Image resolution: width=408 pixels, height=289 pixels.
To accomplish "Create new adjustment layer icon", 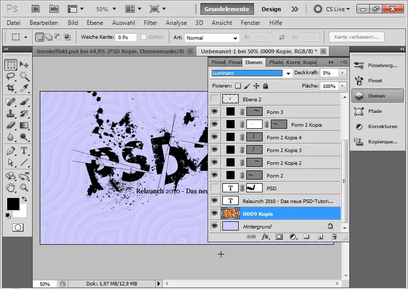I will click(293, 237).
